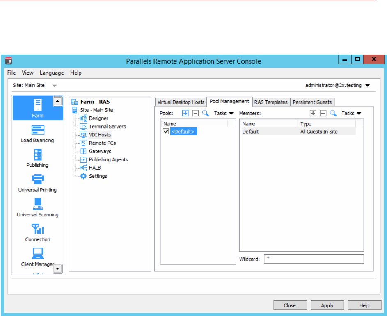This screenshot has width=387, height=316.
Task: Switch to Persistent Guests tab
Action: tap(312, 102)
